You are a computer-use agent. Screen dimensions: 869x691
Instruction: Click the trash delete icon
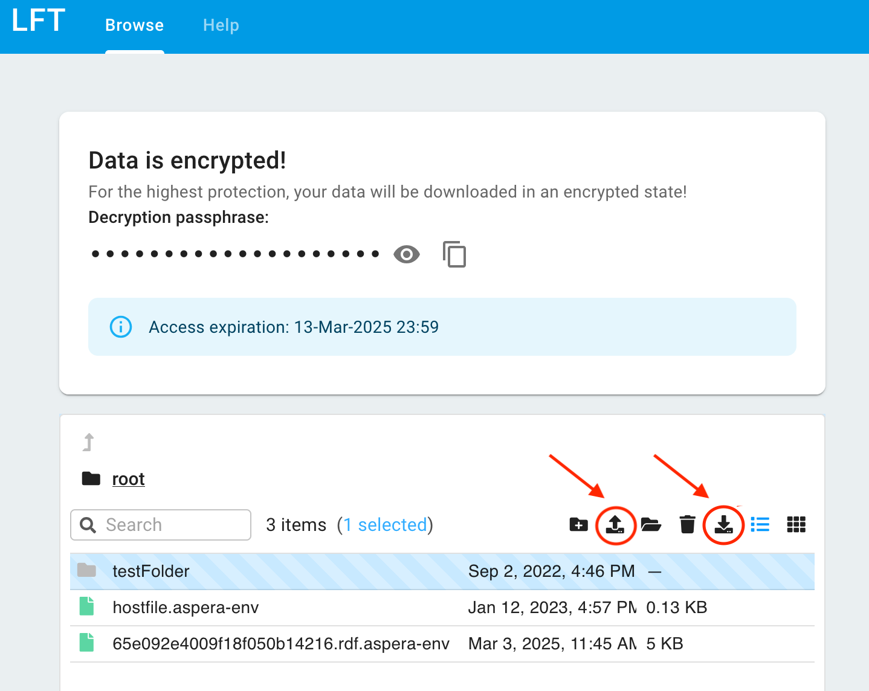pos(687,524)
